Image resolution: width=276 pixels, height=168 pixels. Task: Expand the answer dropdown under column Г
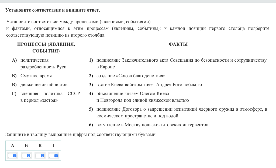[54, 156]
